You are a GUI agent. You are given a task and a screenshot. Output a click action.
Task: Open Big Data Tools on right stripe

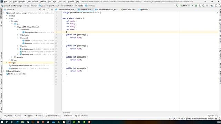click(x=220, y=54)
